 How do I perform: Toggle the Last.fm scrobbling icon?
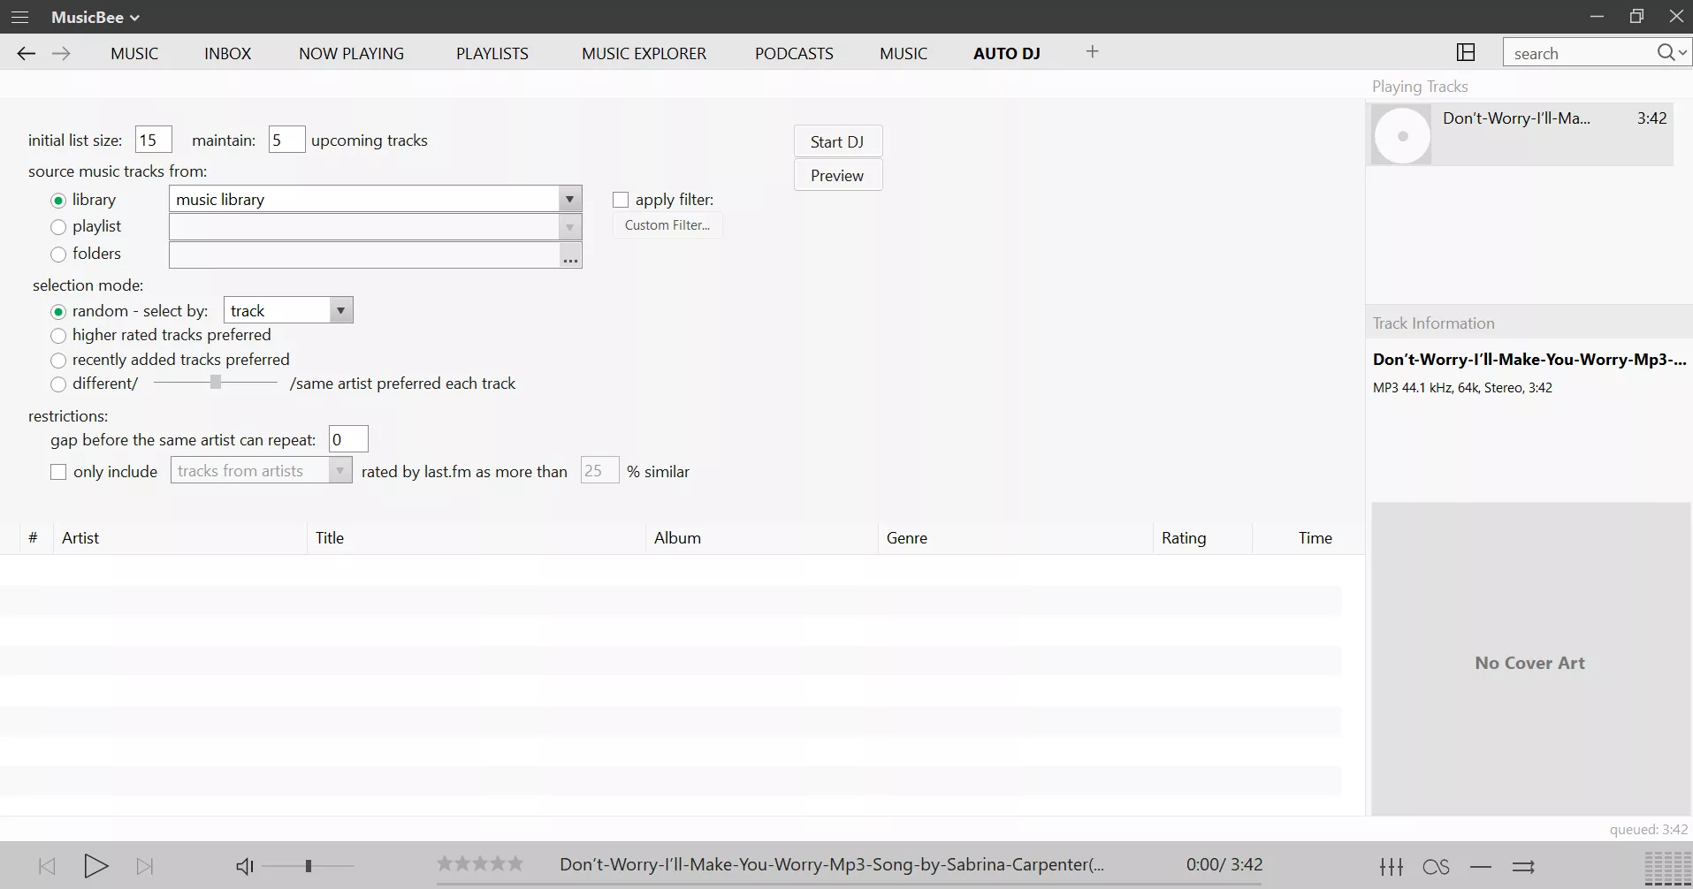1436,867
